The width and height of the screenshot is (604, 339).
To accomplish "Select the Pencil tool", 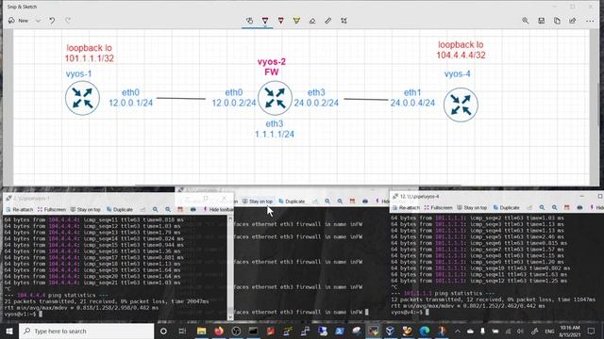I will [281, 21].
